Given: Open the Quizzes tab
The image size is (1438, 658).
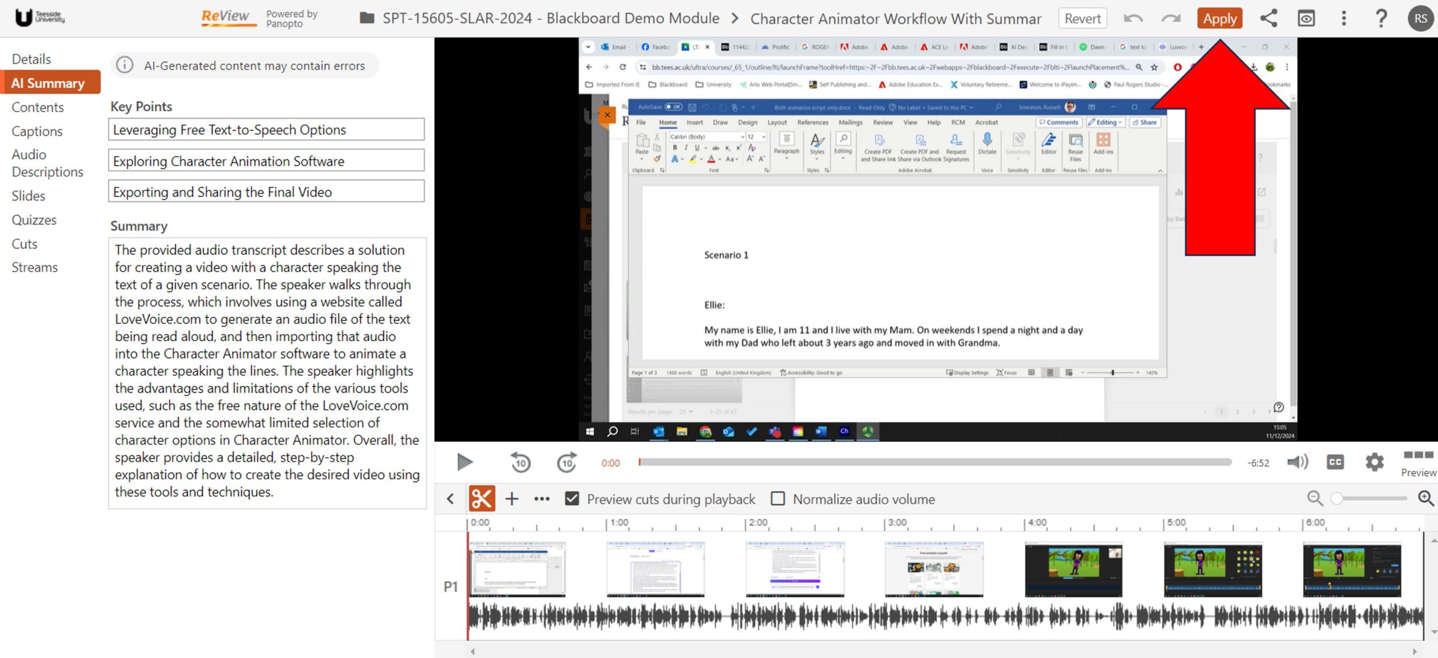Looking at the screenshot, I should [34, 220].
